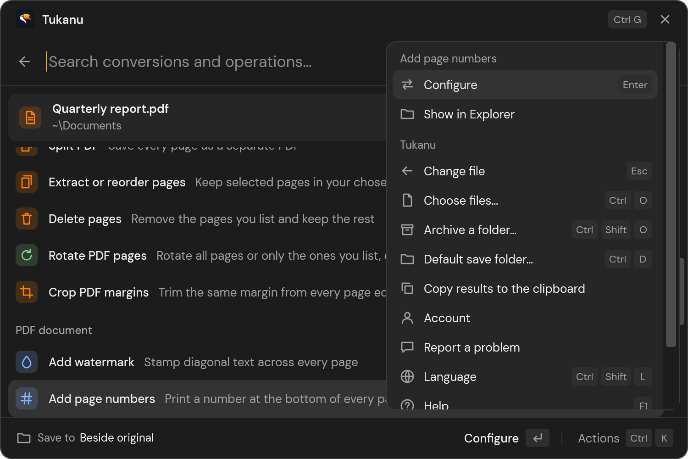Click the folder icon beside Save to

(24, 438)
